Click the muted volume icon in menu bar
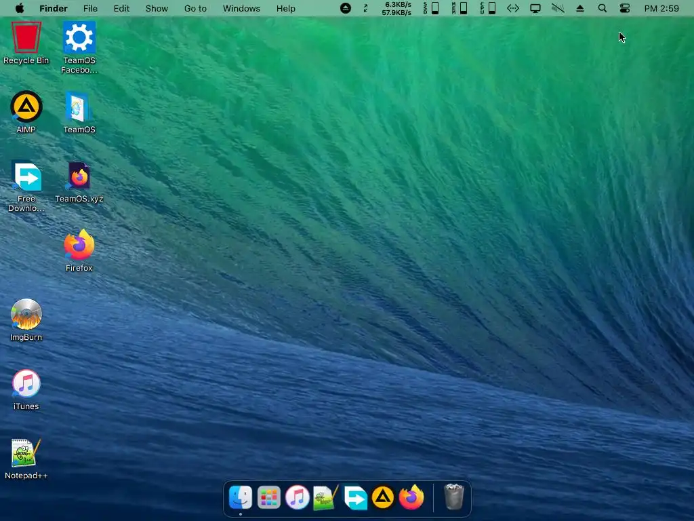This screenshot has height=521, width=694. click(x=558, y=8)
